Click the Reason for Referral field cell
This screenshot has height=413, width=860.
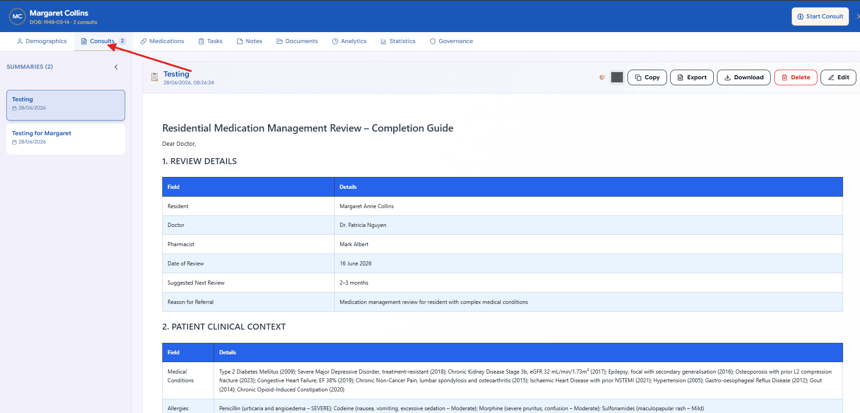click(x=248, y=302)
